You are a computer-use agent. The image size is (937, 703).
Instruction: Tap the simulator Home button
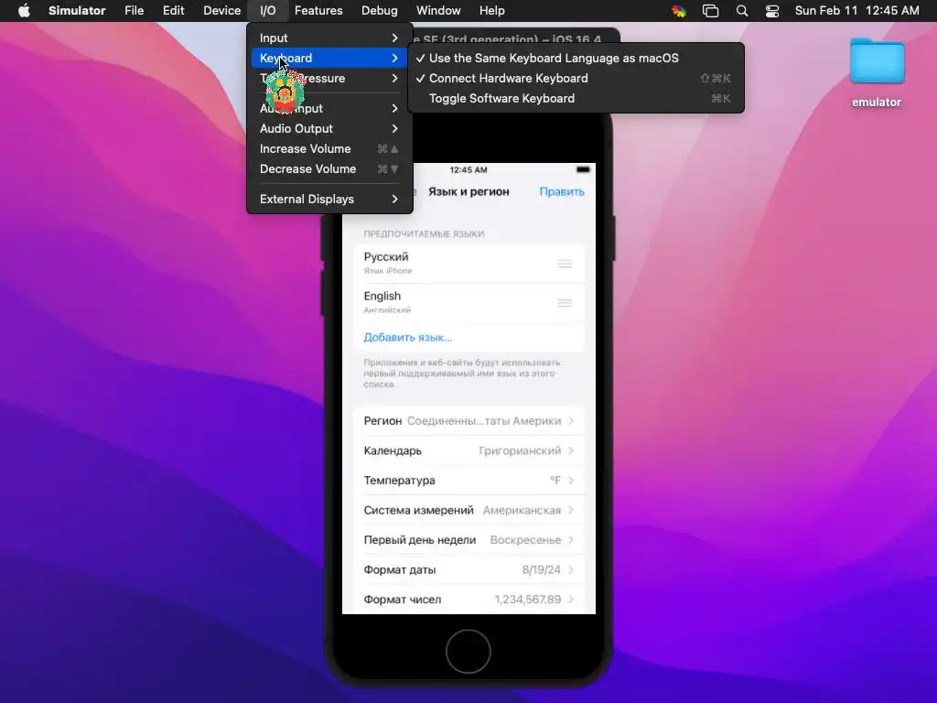(x=468, y=651)
